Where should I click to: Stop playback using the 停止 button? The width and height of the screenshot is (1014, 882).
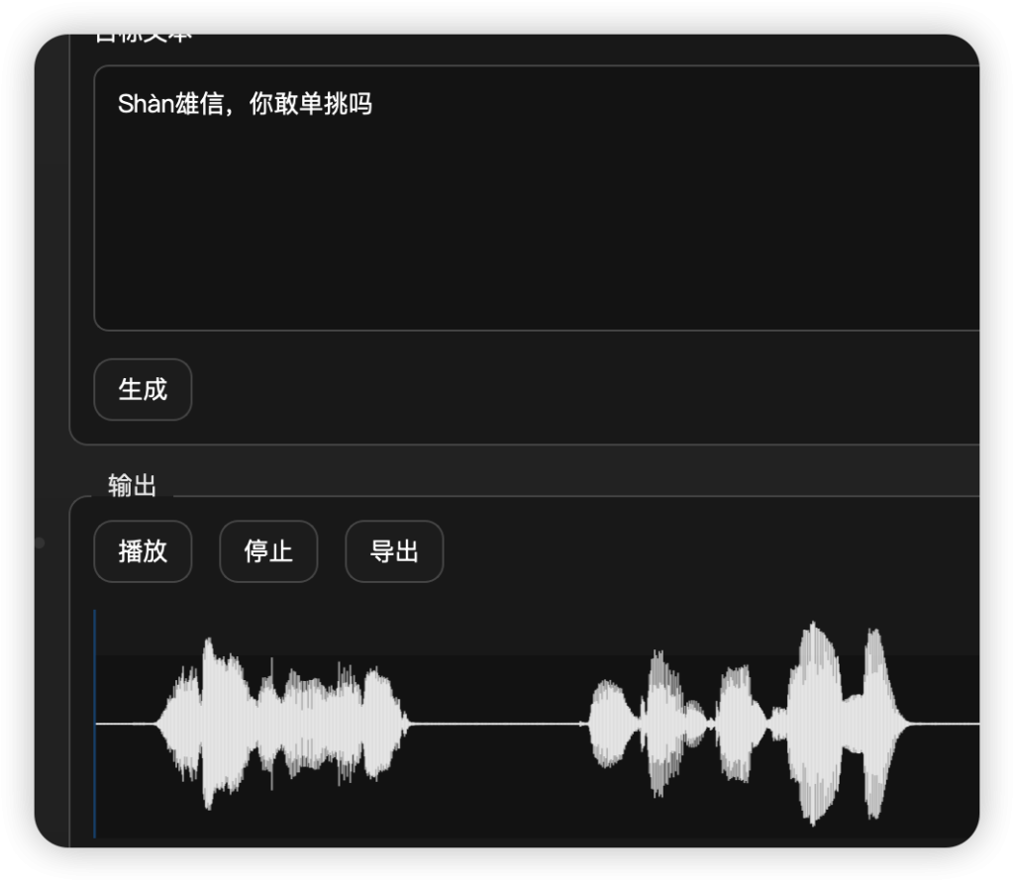click(268, 551)
